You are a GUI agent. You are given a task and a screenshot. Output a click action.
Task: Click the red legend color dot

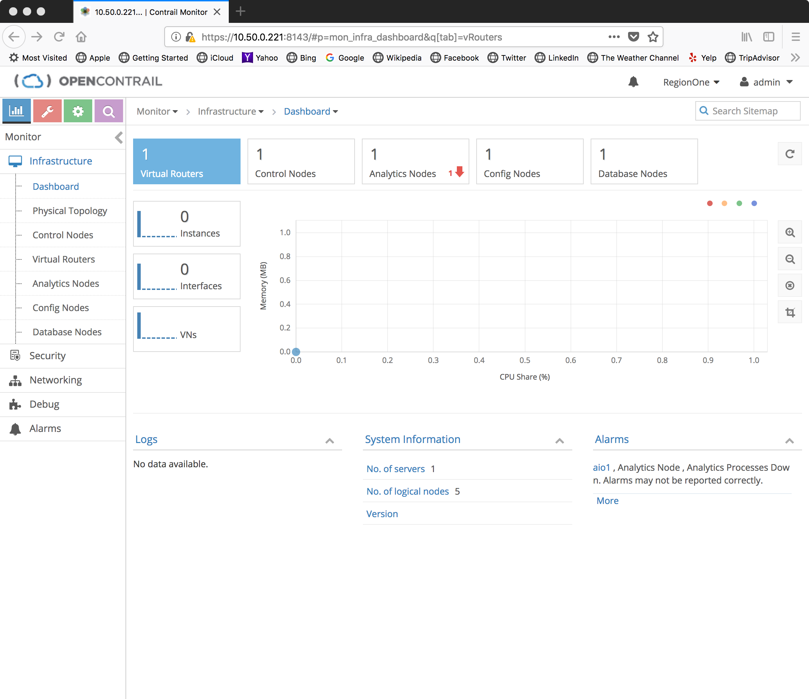point(710,203)
